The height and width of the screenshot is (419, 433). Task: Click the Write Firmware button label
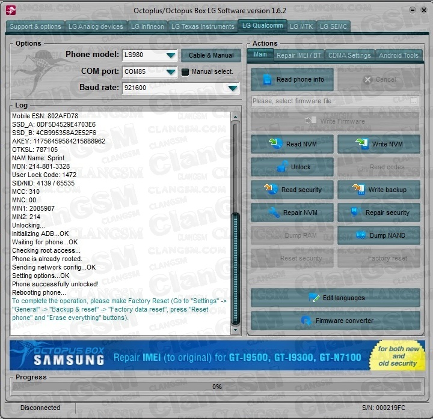pos(342,121)
